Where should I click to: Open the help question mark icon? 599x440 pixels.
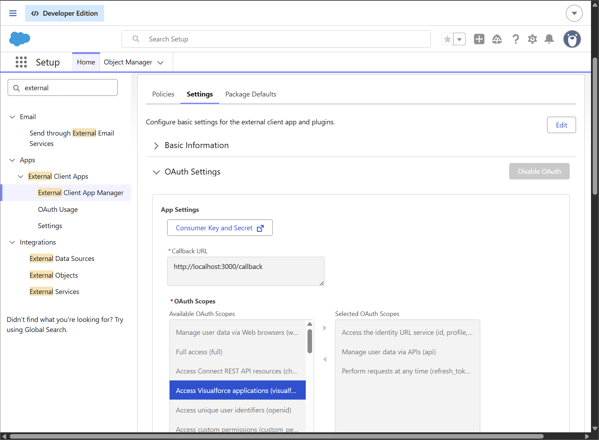coord(516,39)
